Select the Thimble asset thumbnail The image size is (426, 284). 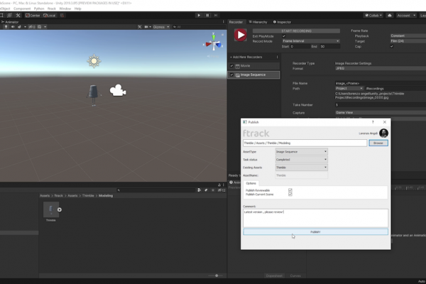(x=51, y=209)
